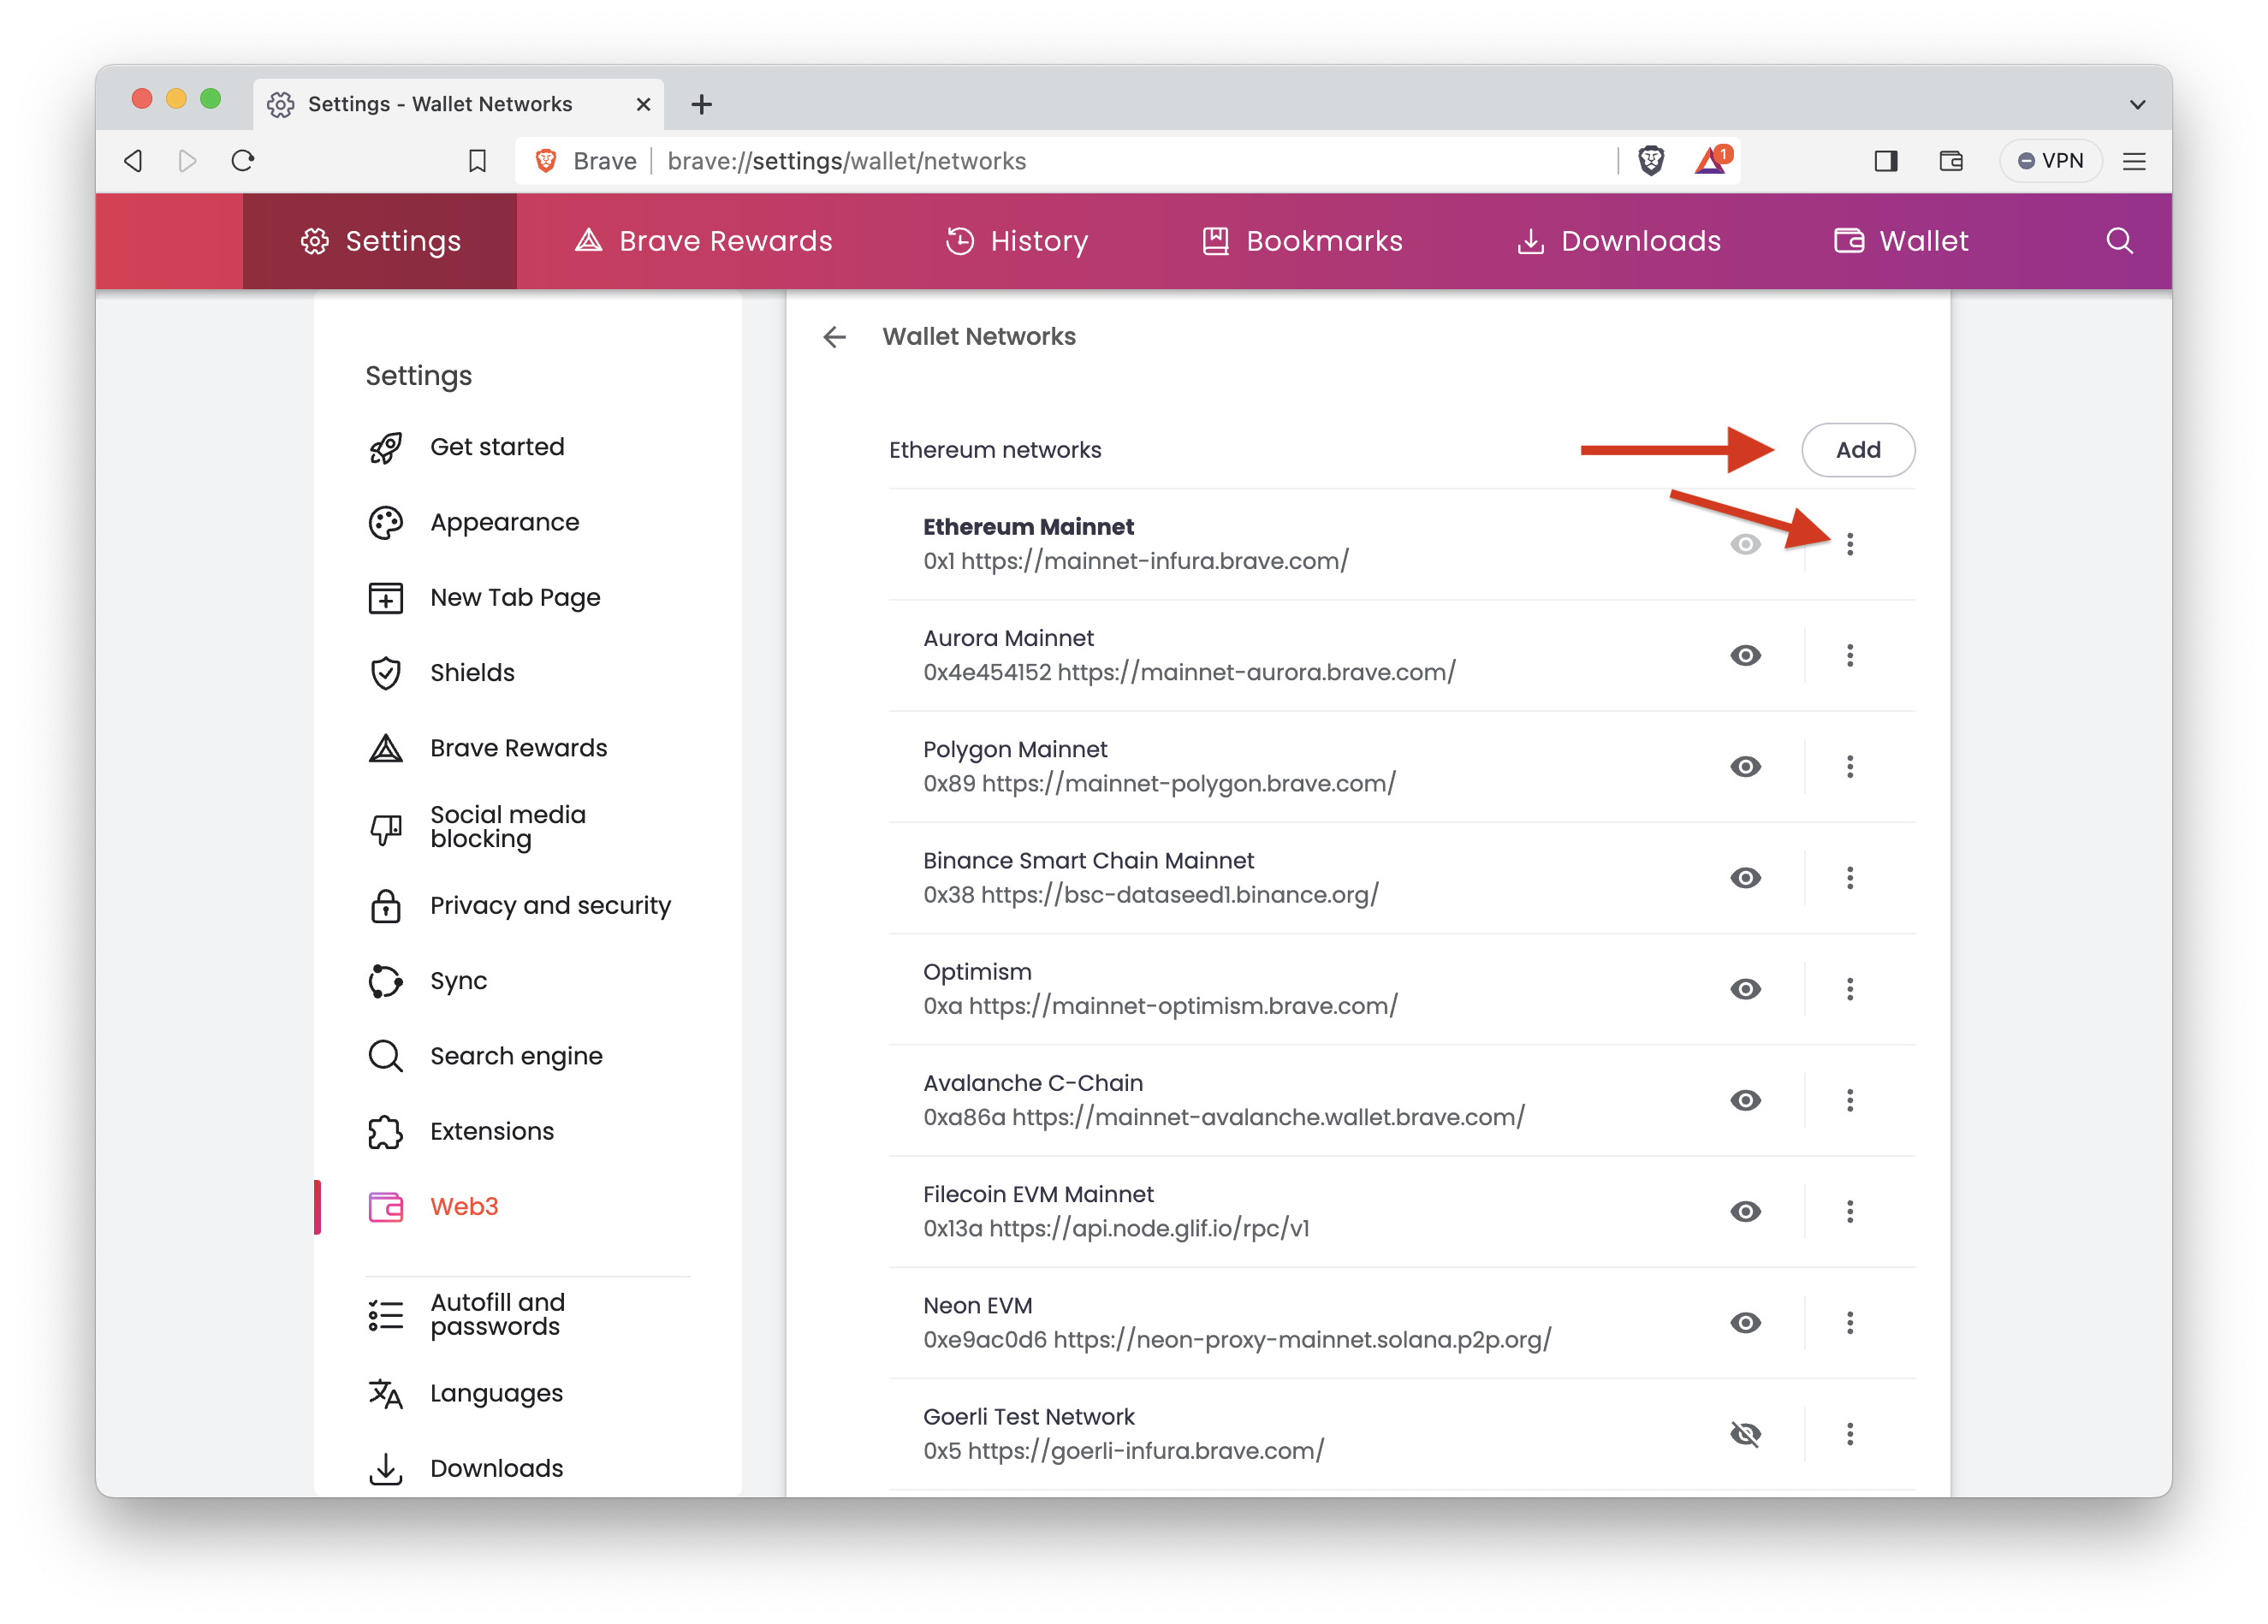Click the browser back navigation arrow

(x=134, y=161)
